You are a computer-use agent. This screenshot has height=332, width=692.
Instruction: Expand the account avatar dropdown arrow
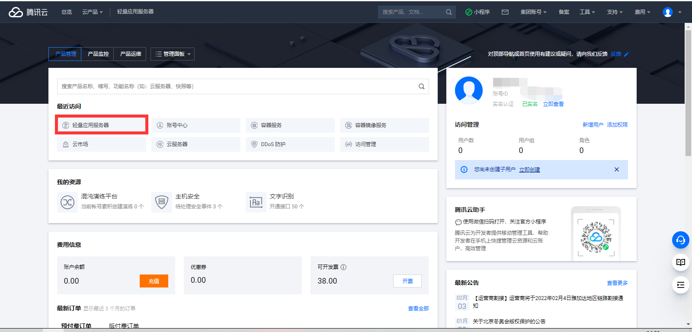tap(680, 12)
